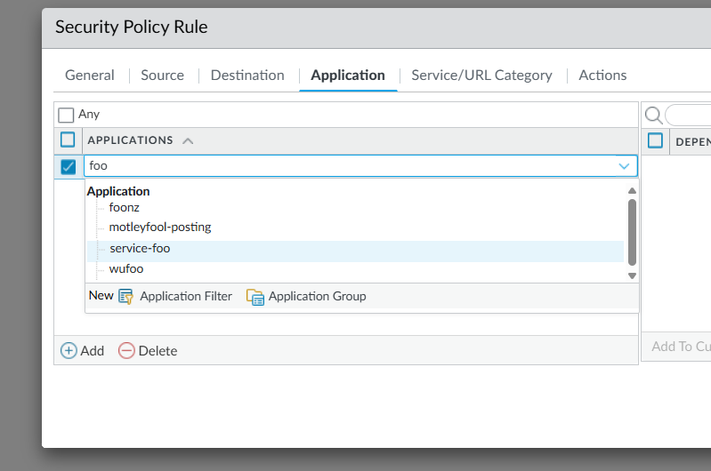Click the search magnifier icon
The image size is (711, 471).
click(653, 115)
